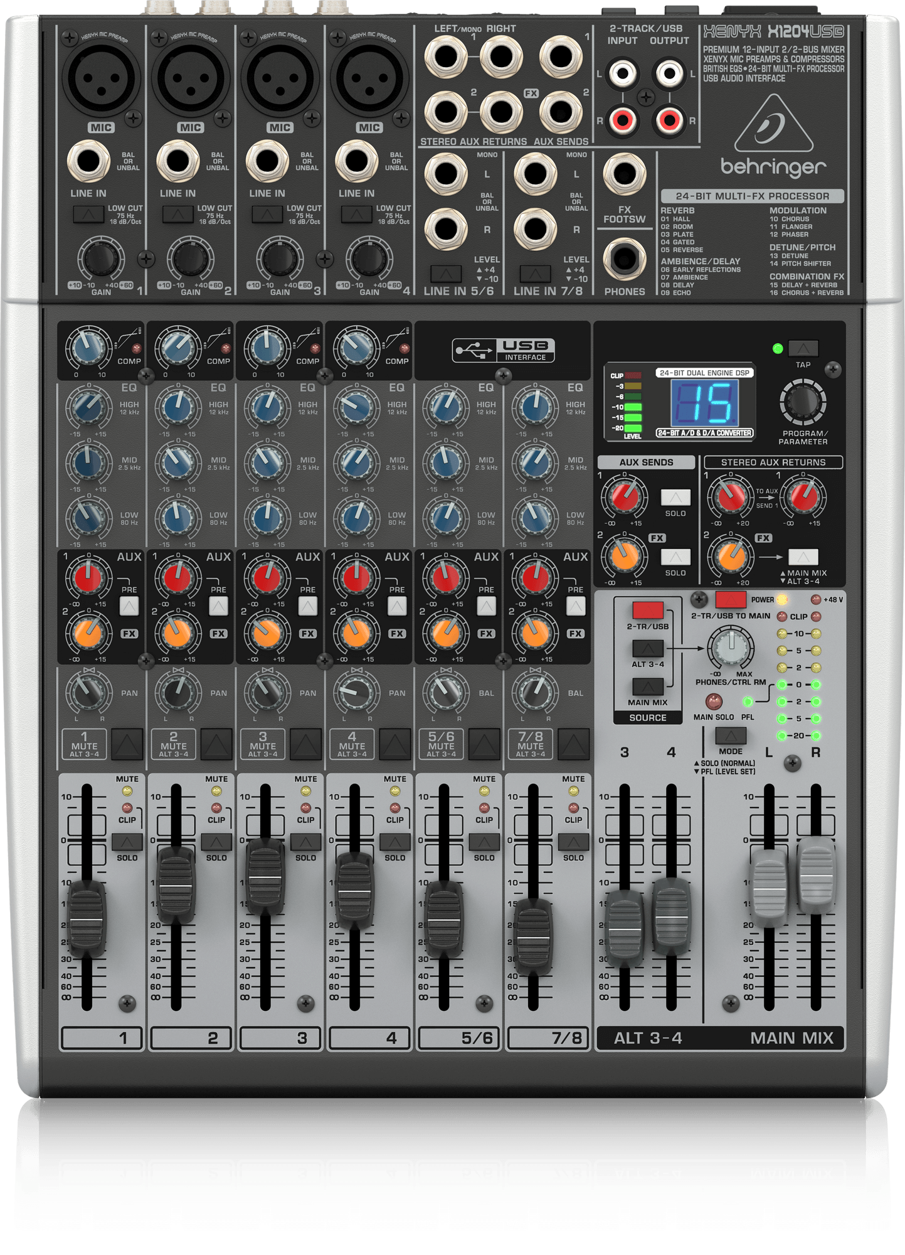Click the AUX SENDS 2 FX orange knob
The width and height of the screenshot is (905, 1255).
625,556
